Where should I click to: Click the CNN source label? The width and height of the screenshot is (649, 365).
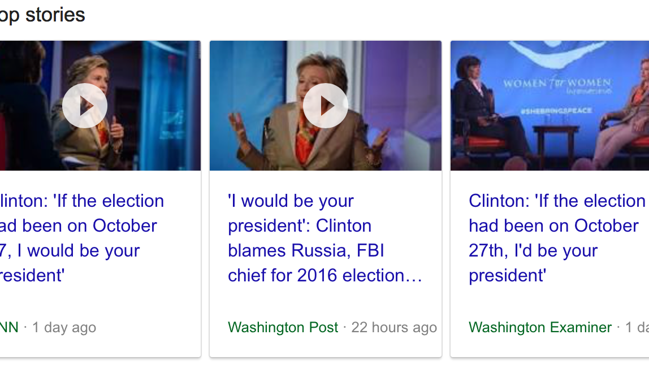(9, 328)
